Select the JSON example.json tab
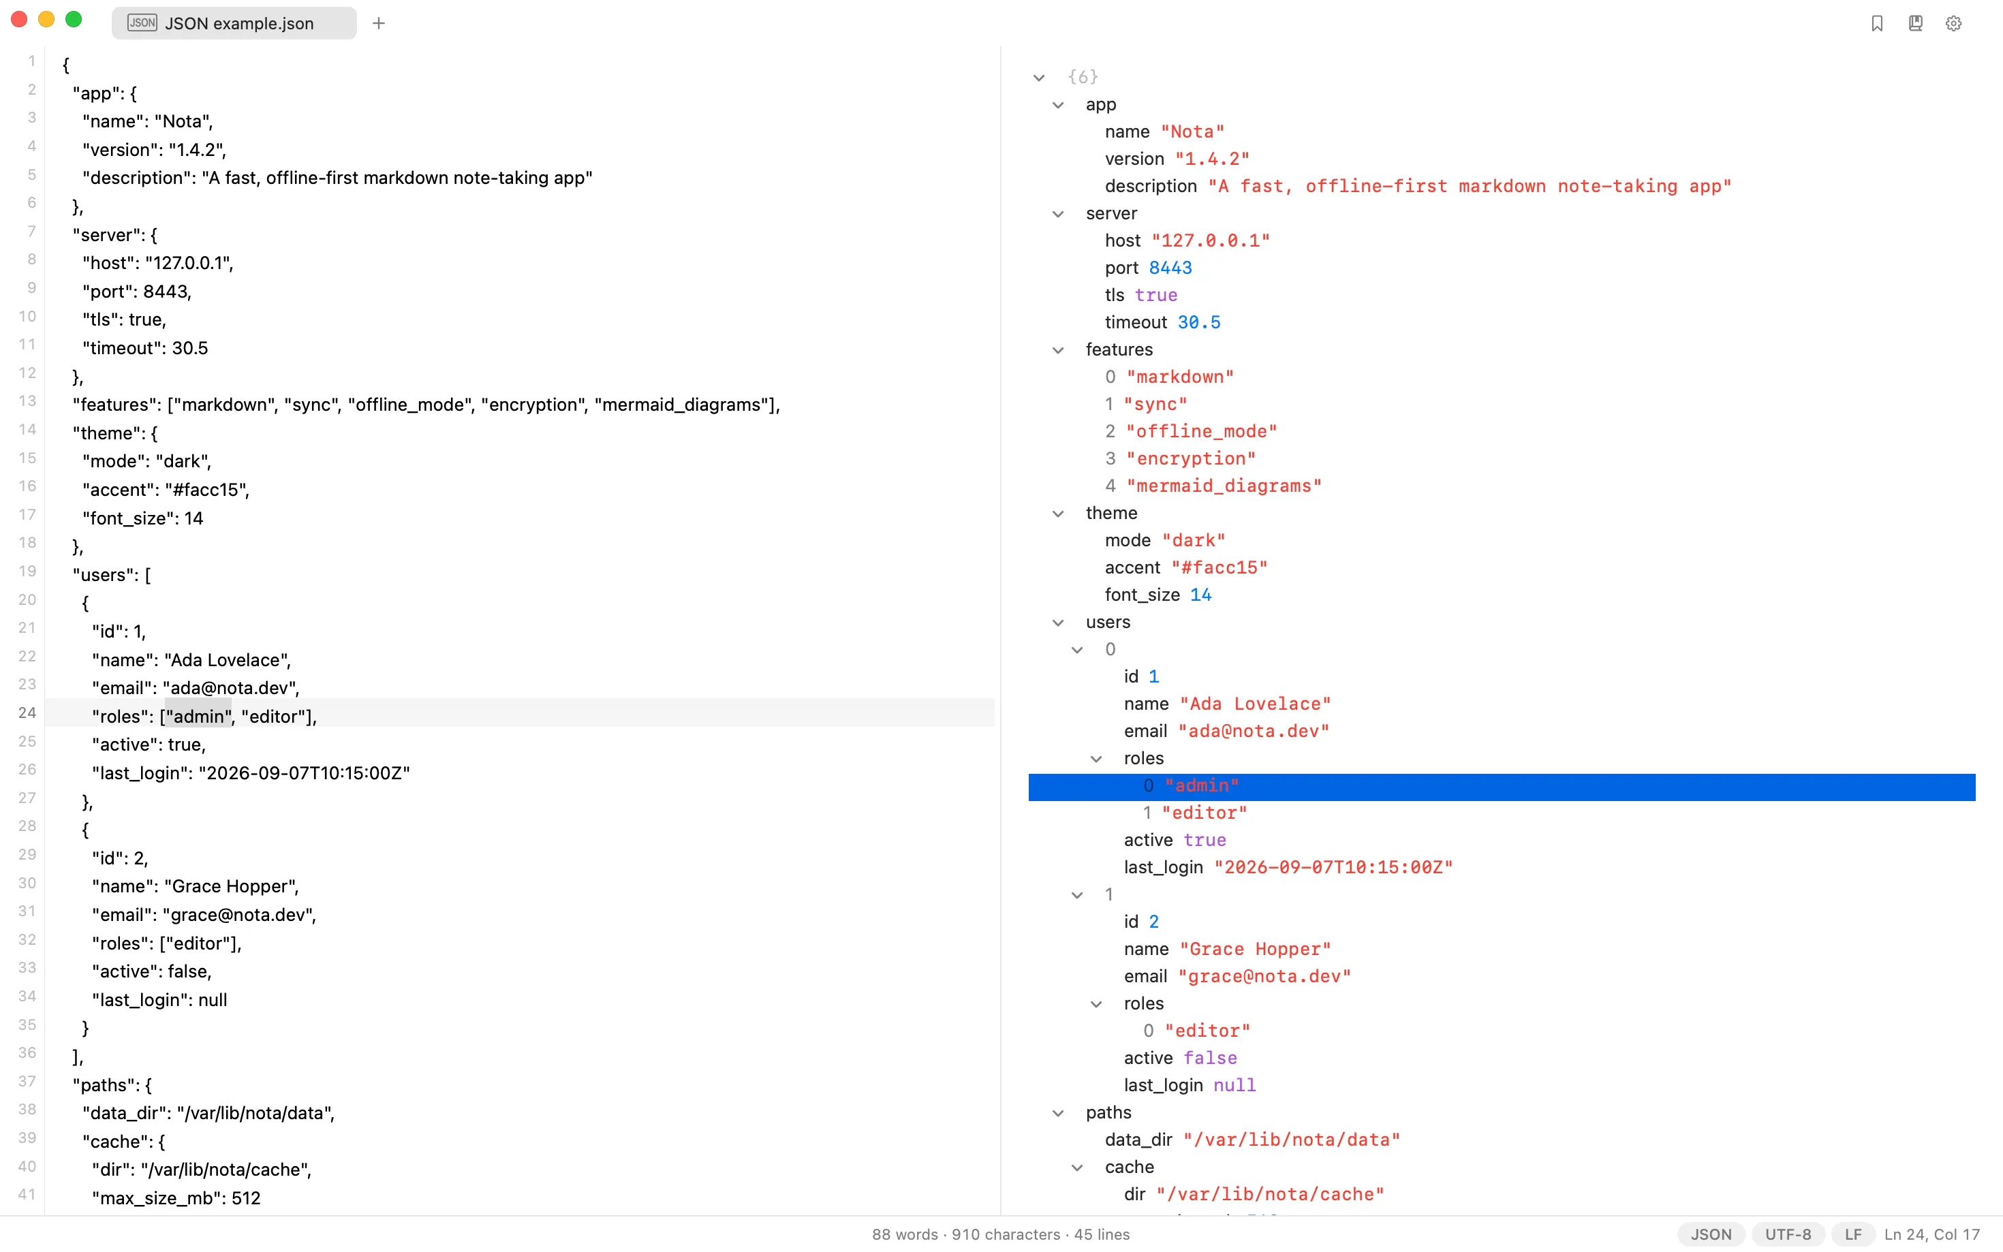 pyautogui.click(x=234, y=23)
